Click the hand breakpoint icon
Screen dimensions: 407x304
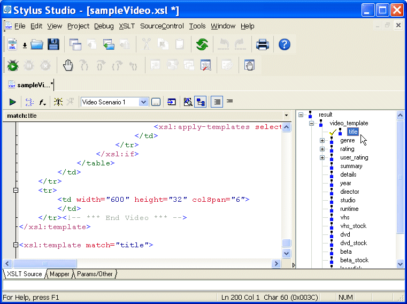click(67, 65)
